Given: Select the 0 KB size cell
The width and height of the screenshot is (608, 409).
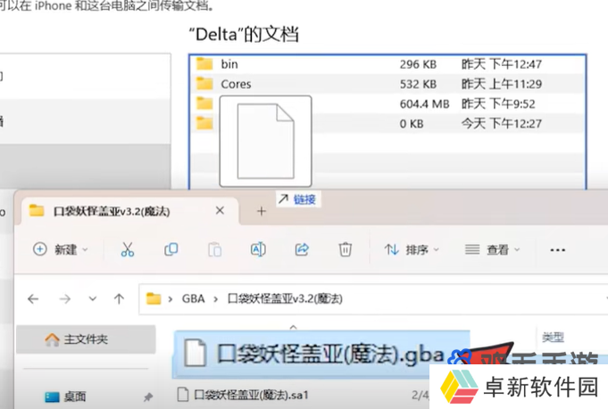Looking at the screenshot, I should pyautogui.click(x=412, y=123).
